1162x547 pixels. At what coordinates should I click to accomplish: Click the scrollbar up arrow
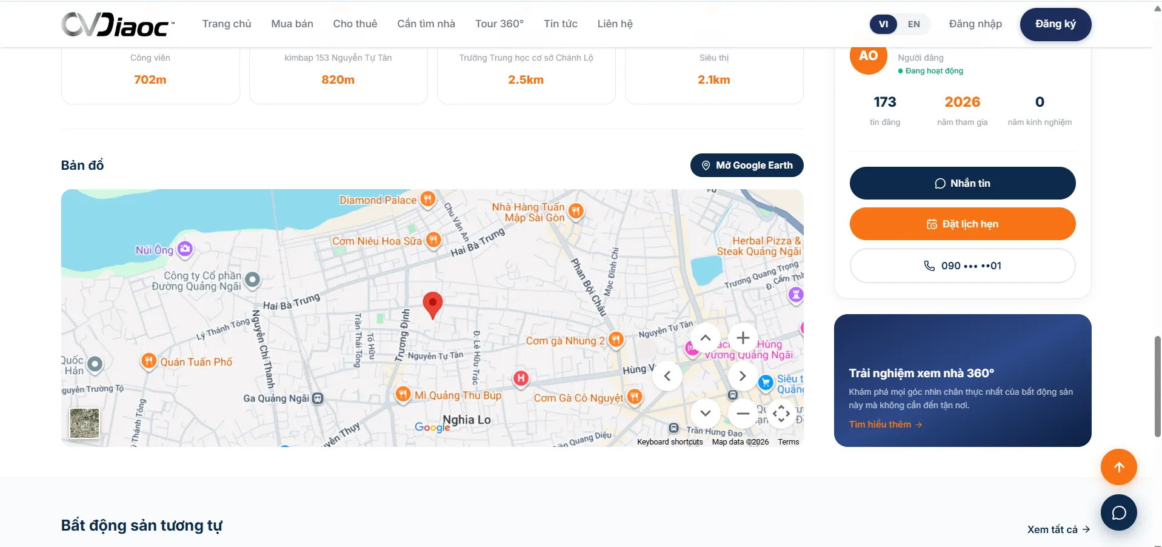[x=1157, y=7]
